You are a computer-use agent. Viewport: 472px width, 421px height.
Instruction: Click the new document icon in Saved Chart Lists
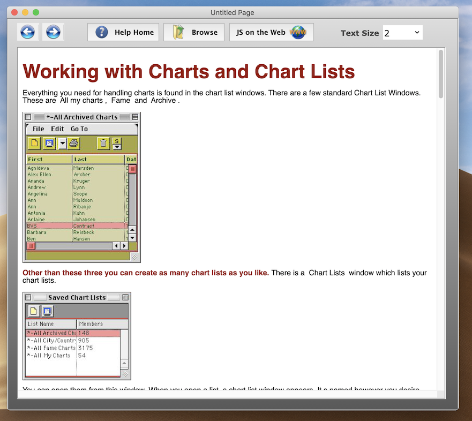[34, 311]
